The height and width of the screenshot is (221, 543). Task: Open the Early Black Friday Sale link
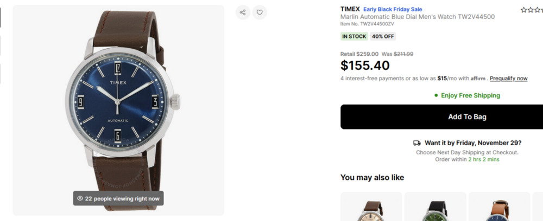click(393, 9)
